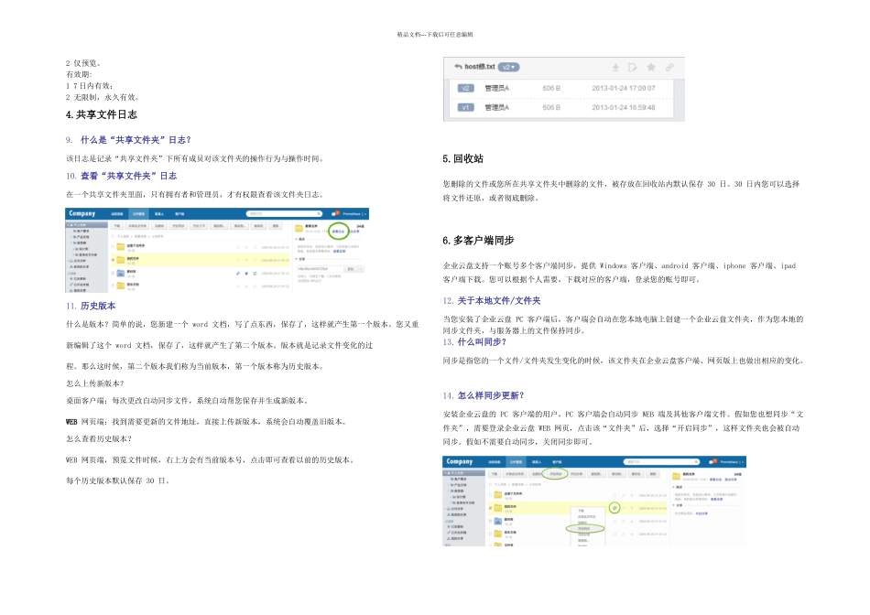Tick the first folder row checkbox in section 10 screenshot
Viewport: 870px width, 615px height.
tap(113, 247)
